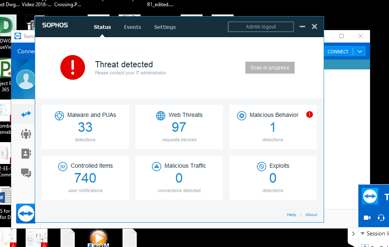The width and height of the screenshot is (389, 247).
Task: Open the TeamViewer Contacts sidebar icon
Action: [x=26, y=154]
